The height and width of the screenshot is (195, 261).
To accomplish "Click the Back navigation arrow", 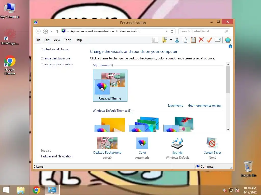I will click(x=38, y=31).
